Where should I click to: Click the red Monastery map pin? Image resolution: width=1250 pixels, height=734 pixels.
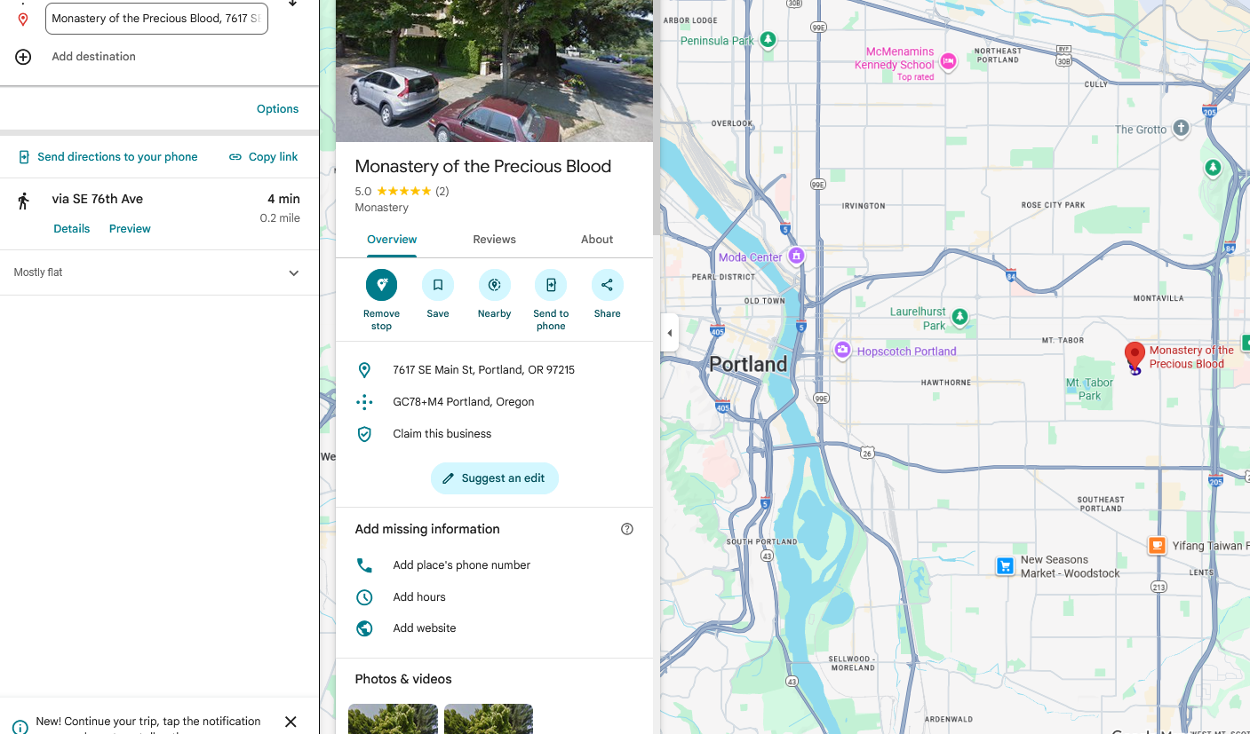tap(1135, 357)
